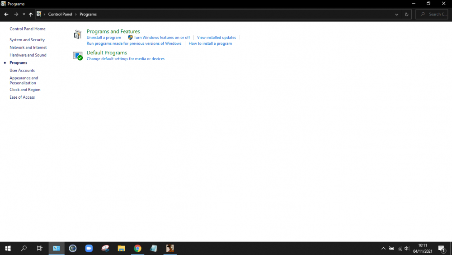
Task: Click the Control Panel taskbar icon
Action: [x=56, y=248]
